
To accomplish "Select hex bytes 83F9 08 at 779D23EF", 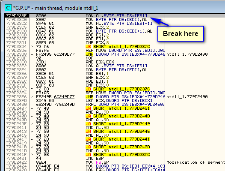I will [45, 85].
